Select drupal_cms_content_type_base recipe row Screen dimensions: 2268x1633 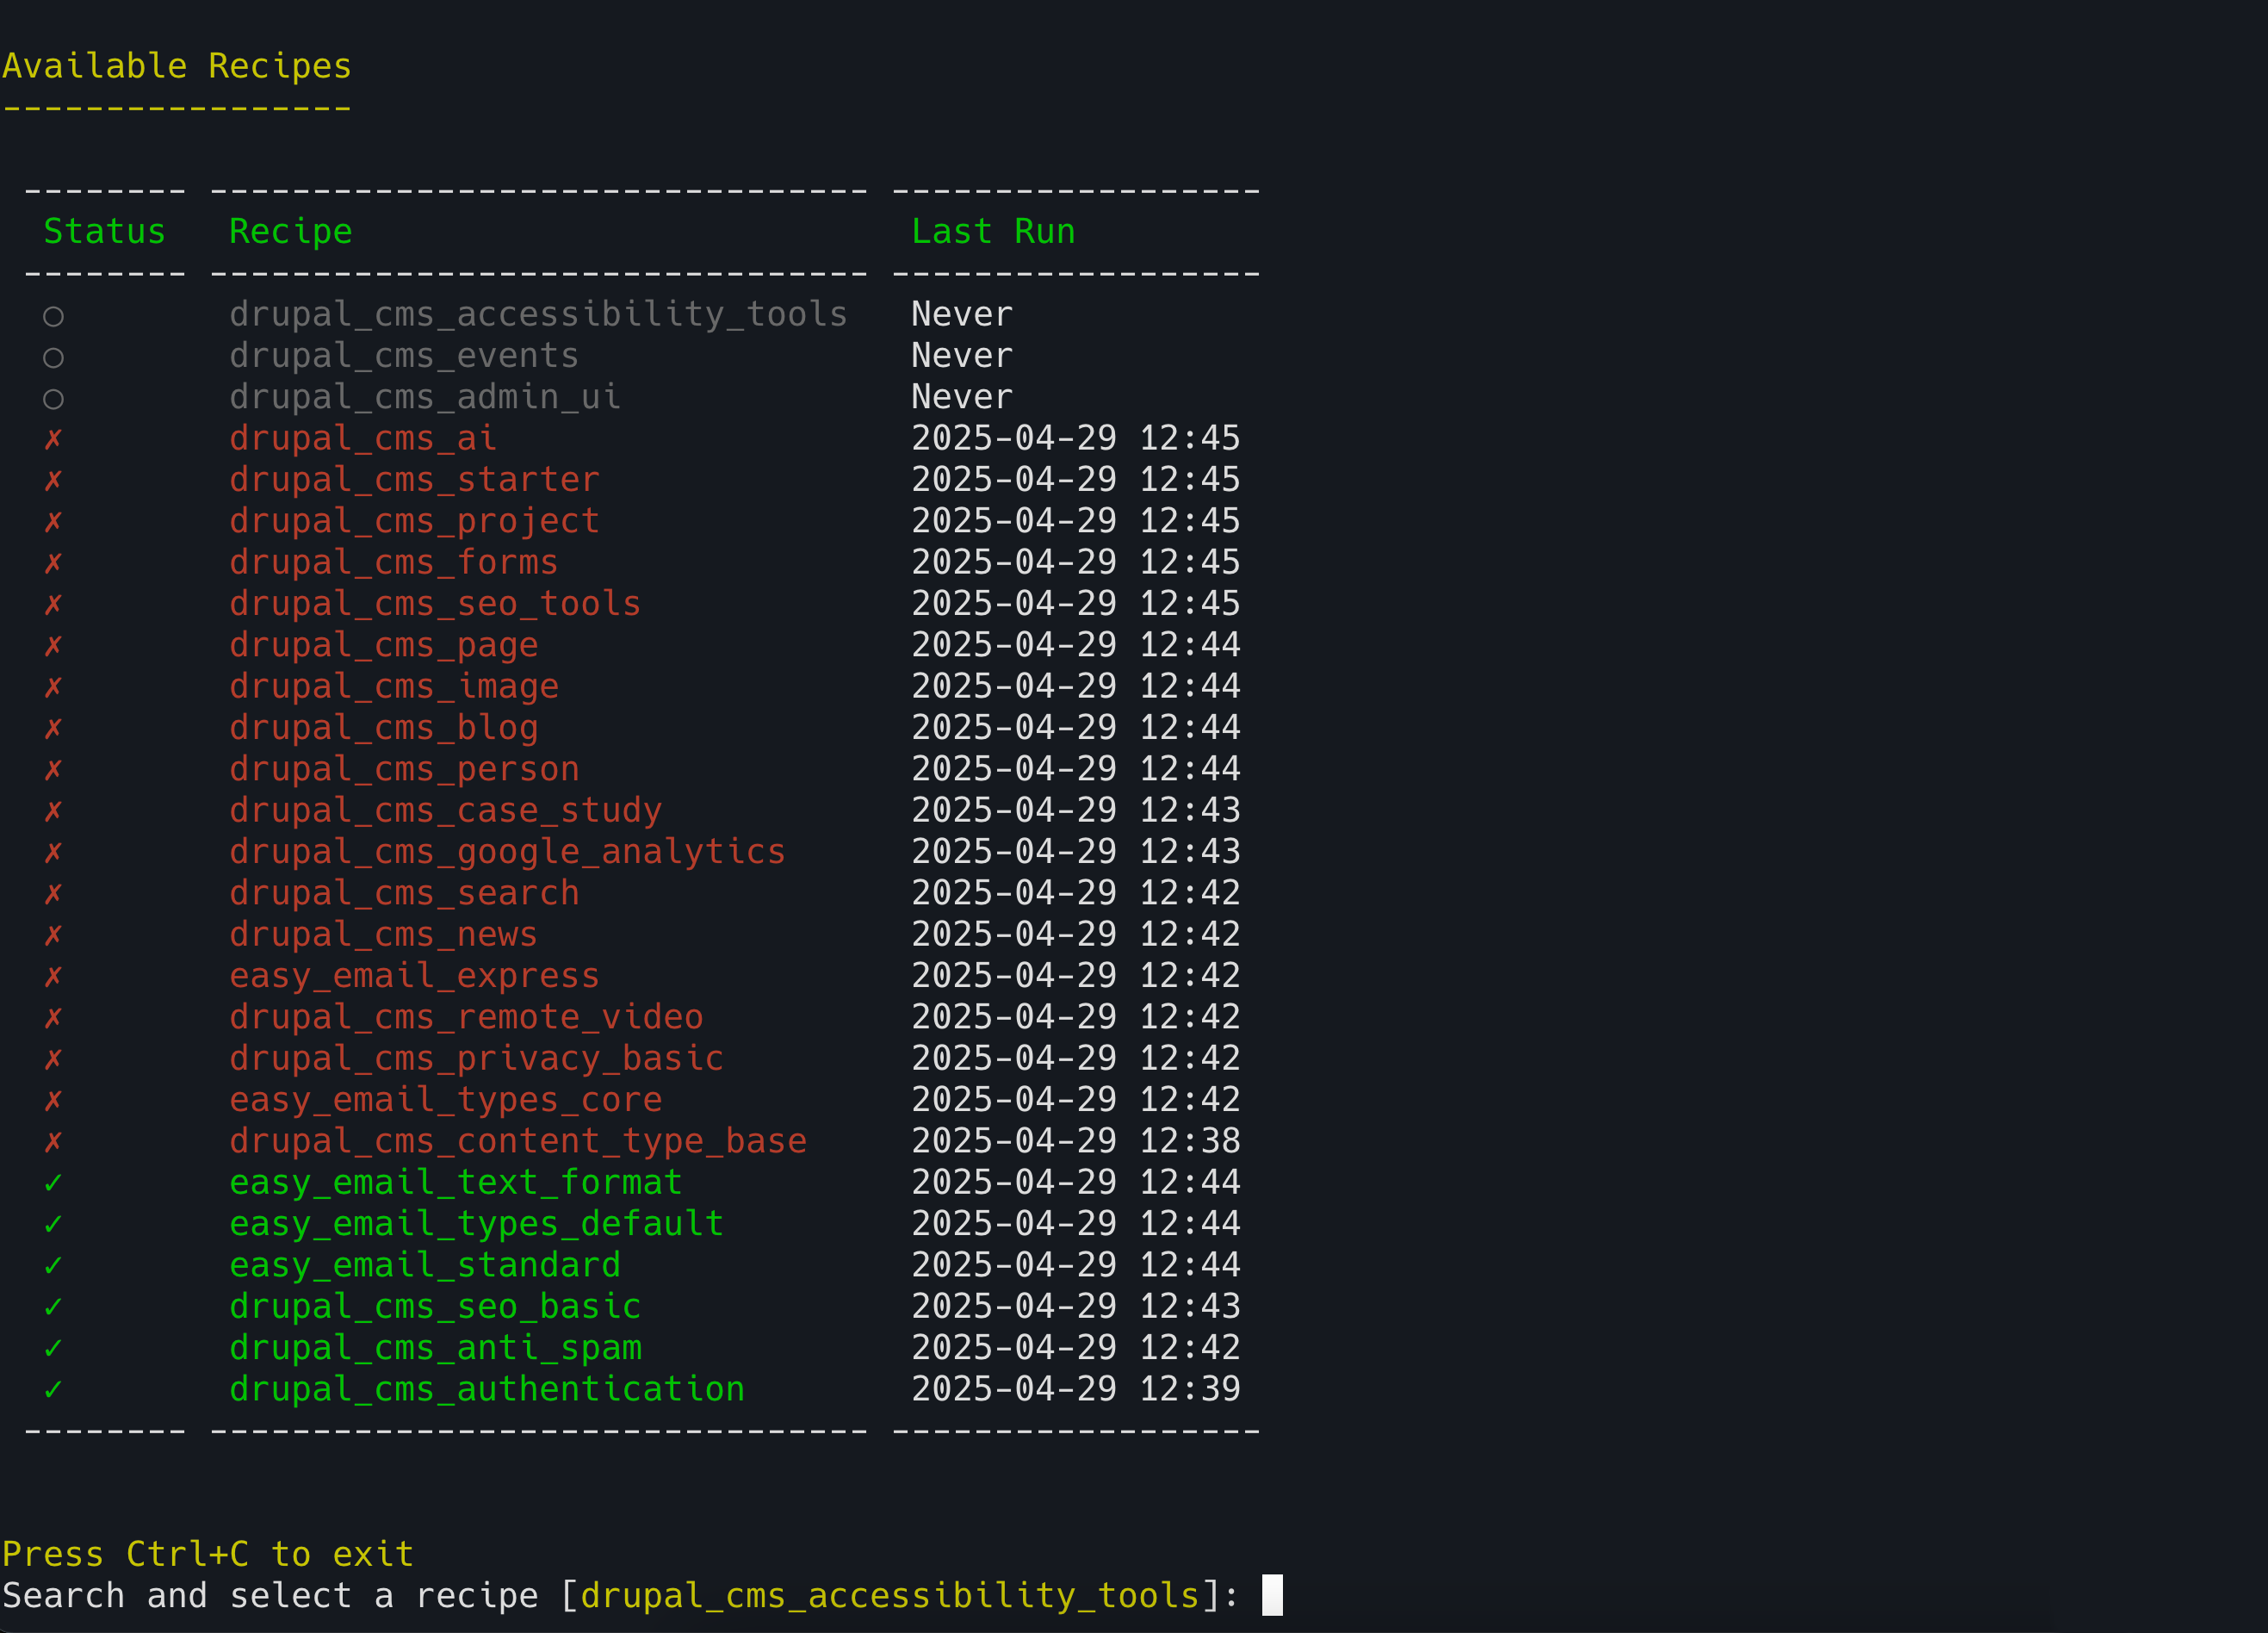[517, 1141]
